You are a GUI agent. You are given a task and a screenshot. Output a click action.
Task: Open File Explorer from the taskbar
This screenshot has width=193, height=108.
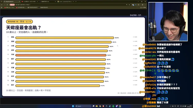97,106
